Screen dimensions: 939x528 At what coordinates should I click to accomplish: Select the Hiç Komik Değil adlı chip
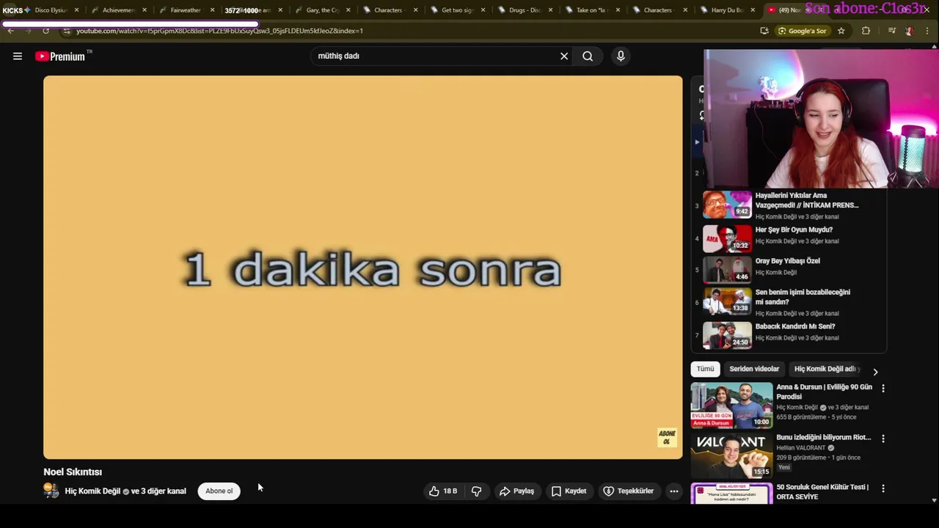[x=826, y=369]
